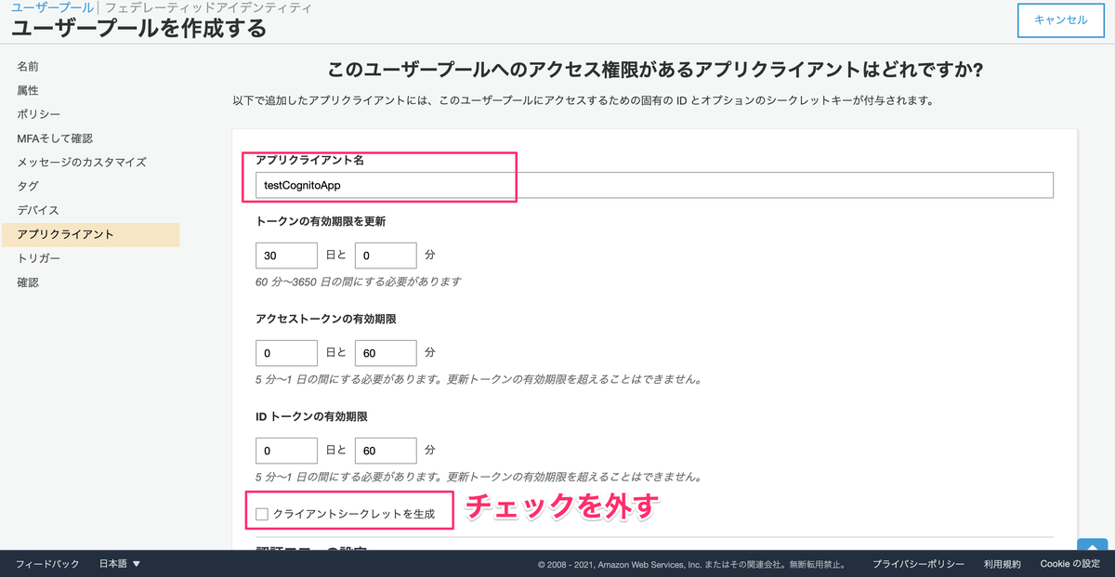Screen dimensions: 1115x577
Task: Click the 60 分〜3650 日 hint text
Action: (x=358, y=282)
